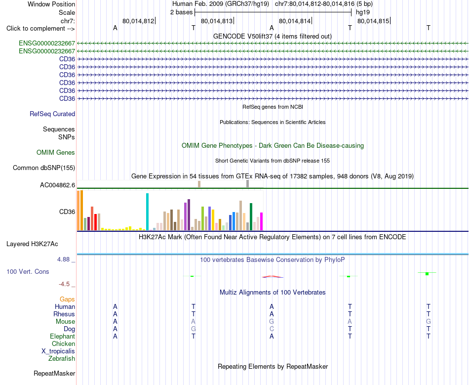Click the hg19 label after scale bar
The image size is (469, 385).
(x=363, y=12)
